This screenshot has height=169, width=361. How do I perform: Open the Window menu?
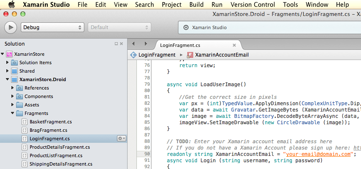coord(317,5)
